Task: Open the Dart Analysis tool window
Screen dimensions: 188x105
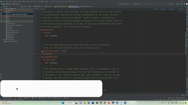Action: (x=42, y=98)
